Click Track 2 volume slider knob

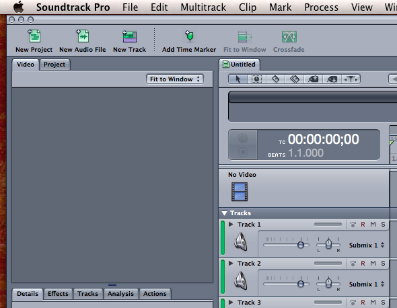[x=301, y=284]
